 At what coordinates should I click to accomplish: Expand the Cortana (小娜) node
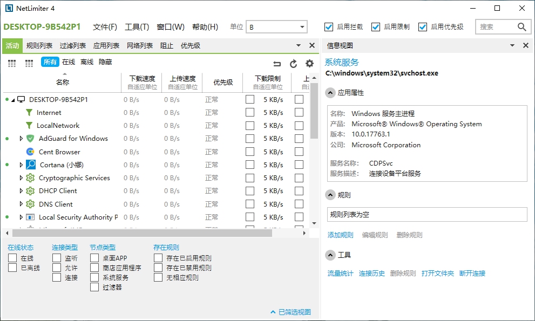click(x=21, y=165)
